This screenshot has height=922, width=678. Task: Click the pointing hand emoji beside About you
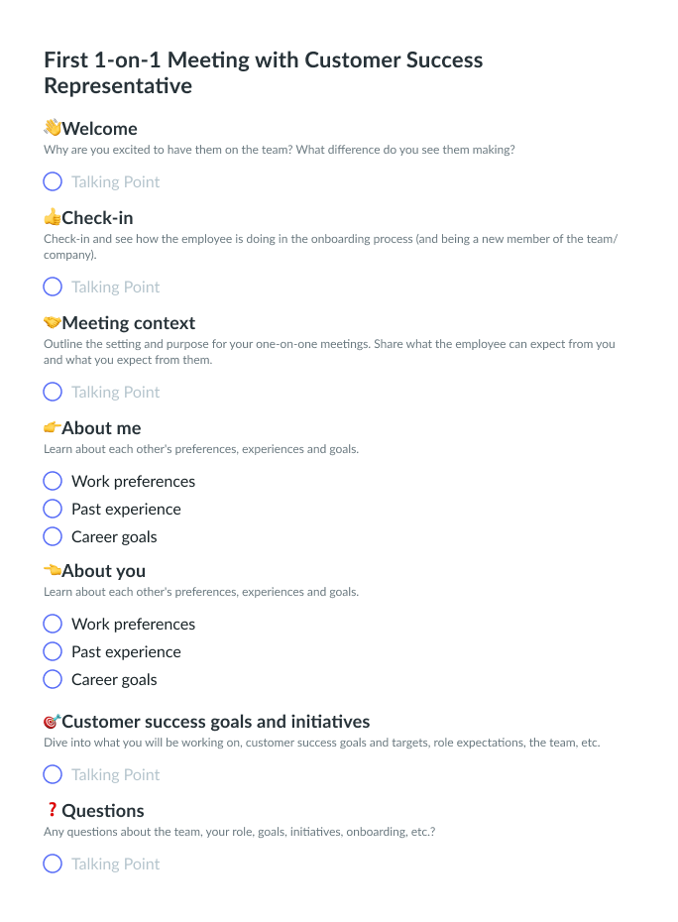click(53, 570)
